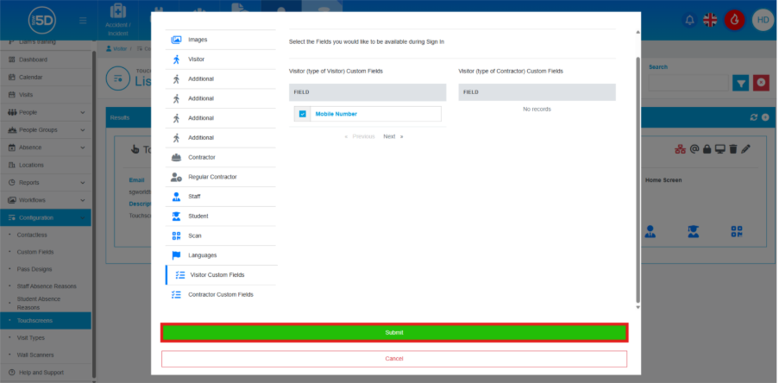Open the Scan QR tab

click(x=221, y=236)
